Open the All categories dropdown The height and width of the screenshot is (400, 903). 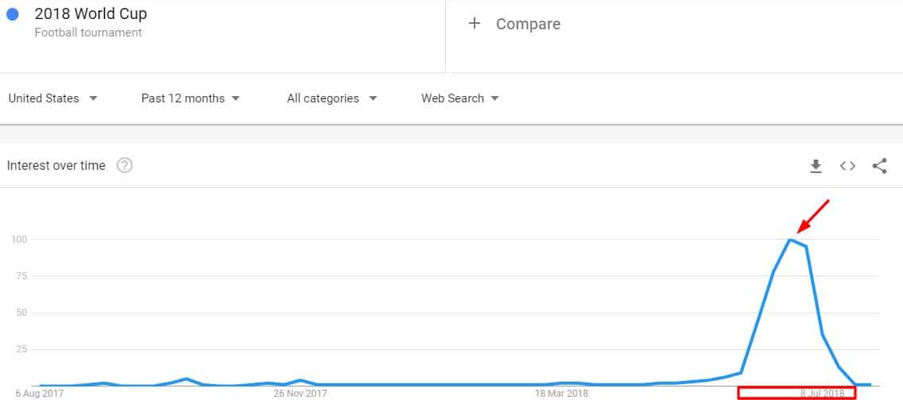(332, 98)
